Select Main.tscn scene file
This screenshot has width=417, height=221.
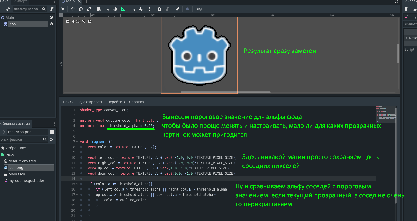pos(17,174)
